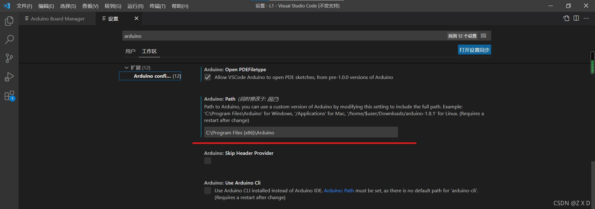Screen dimensions: 595x209
Task: Click the 用户 link beside Arduino: Path
Action: [x=272, y=99]
